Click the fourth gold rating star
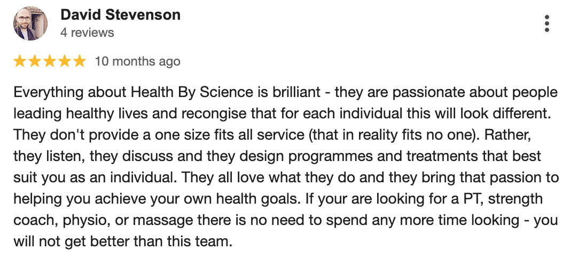This screenshot has width=578, height=258. point(65,61)
